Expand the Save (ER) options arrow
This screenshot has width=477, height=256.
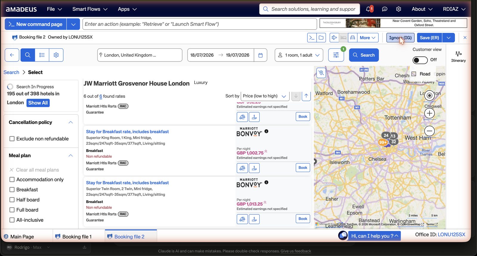click(449, 38)
